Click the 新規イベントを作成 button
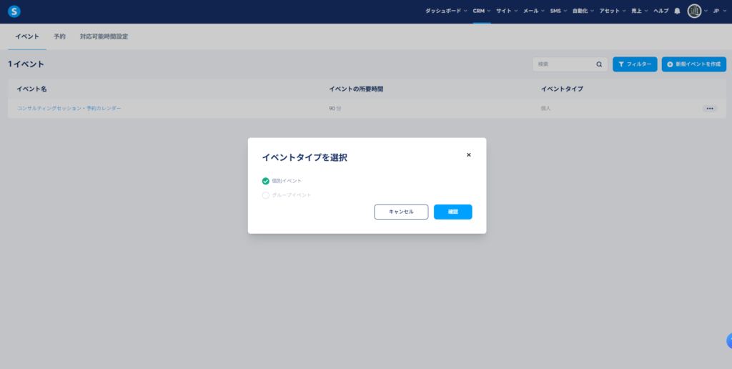 [693, 64]
